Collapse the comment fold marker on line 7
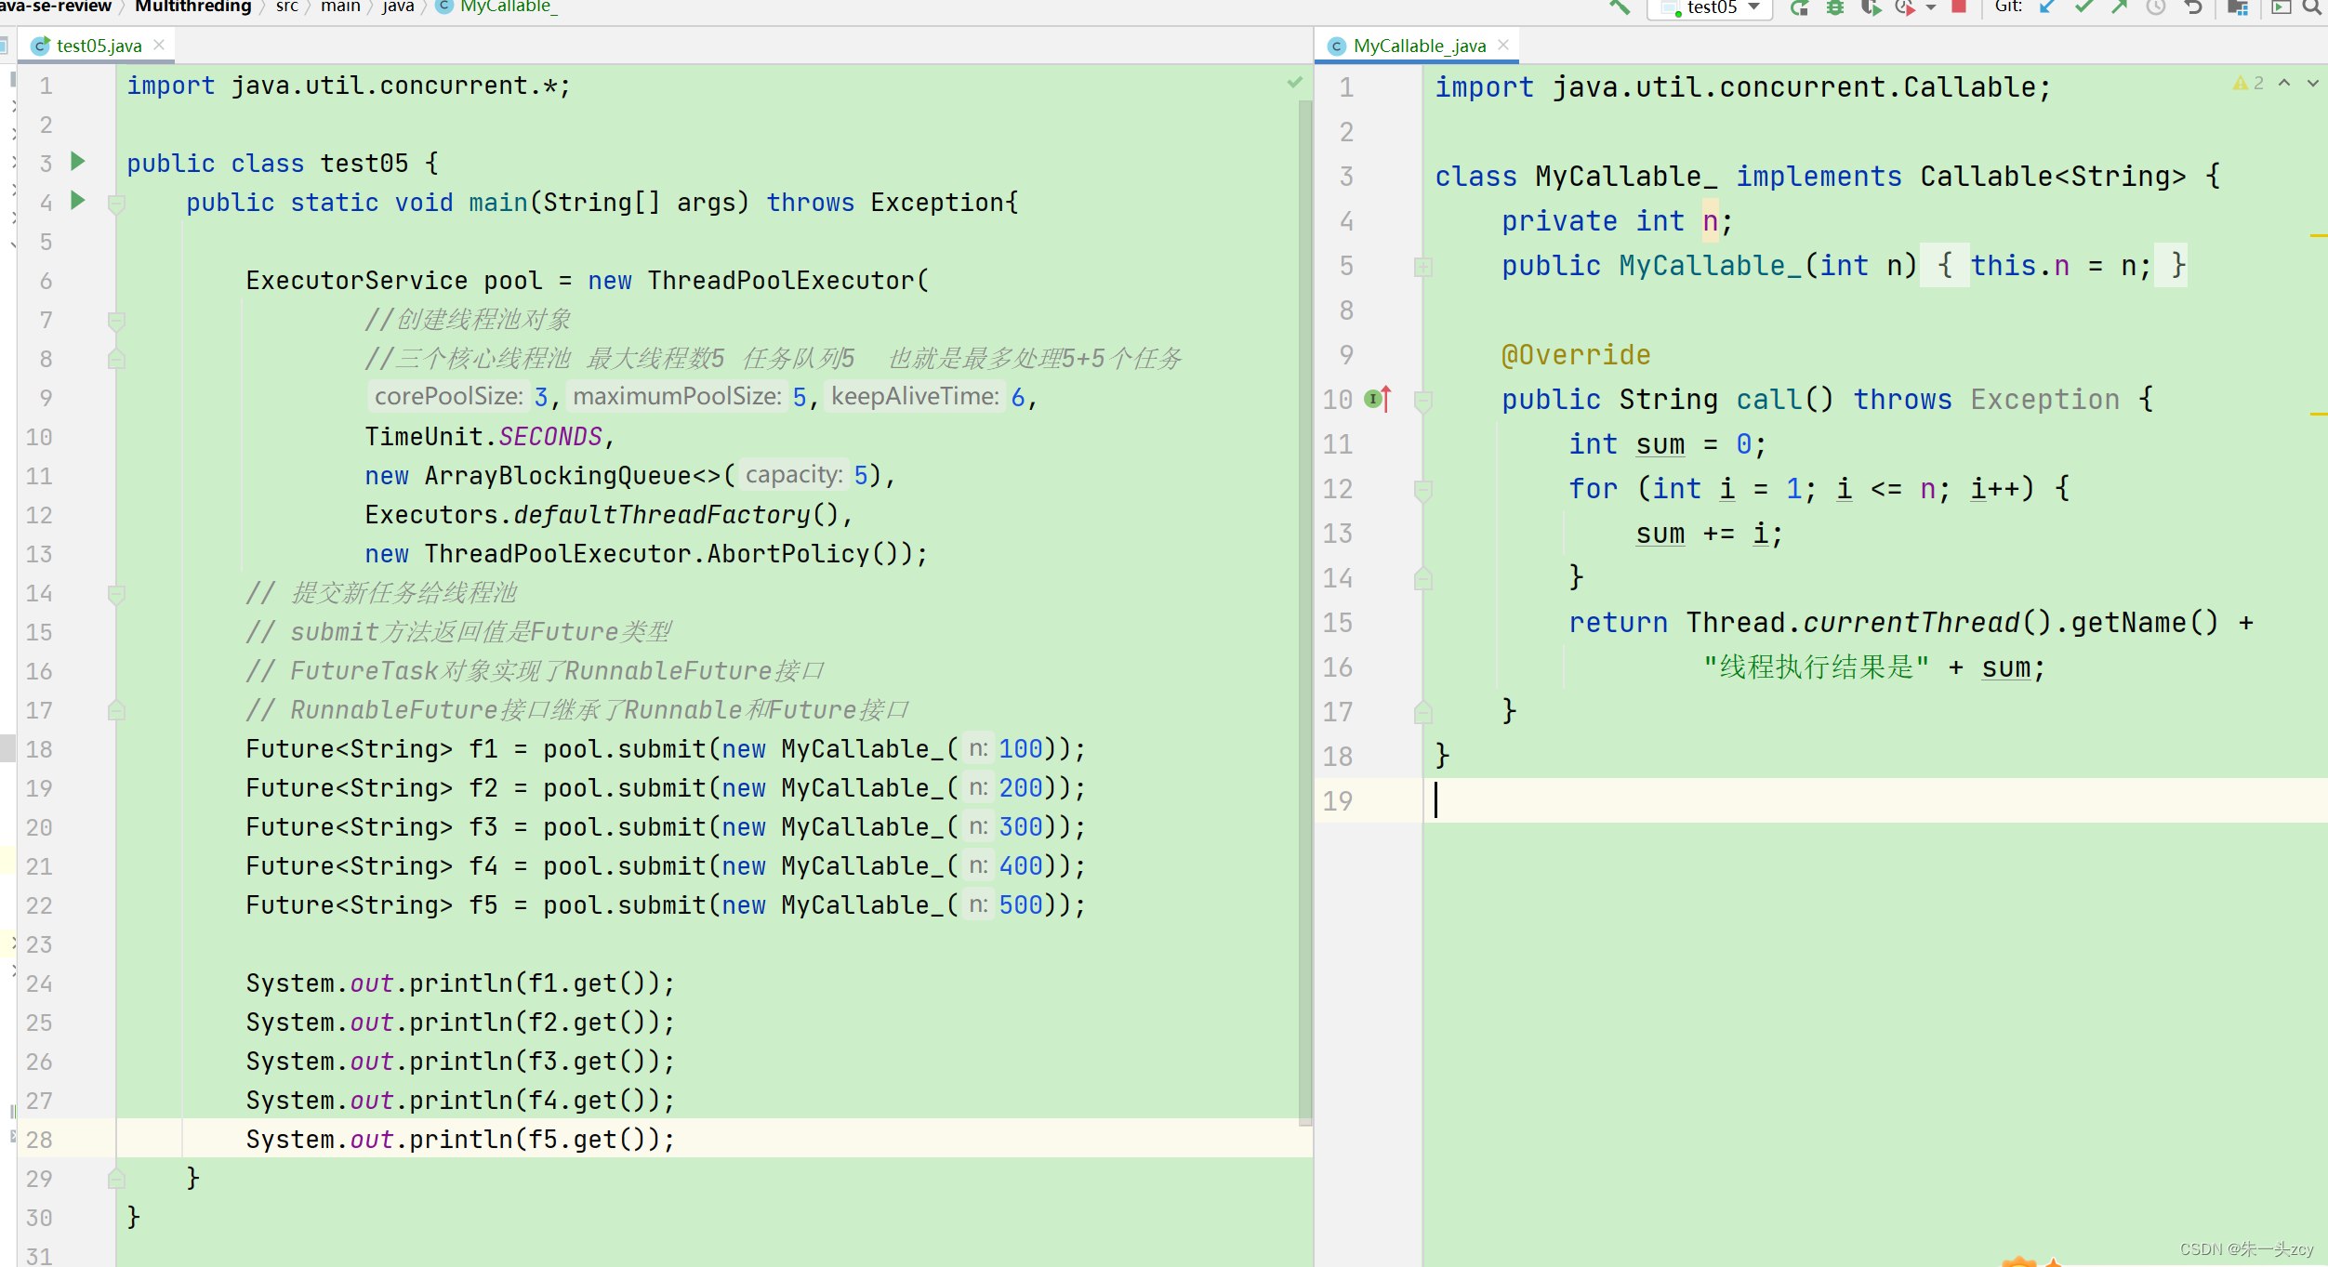The height and width of the screenshot is (1267, 2328). point(116,321)
